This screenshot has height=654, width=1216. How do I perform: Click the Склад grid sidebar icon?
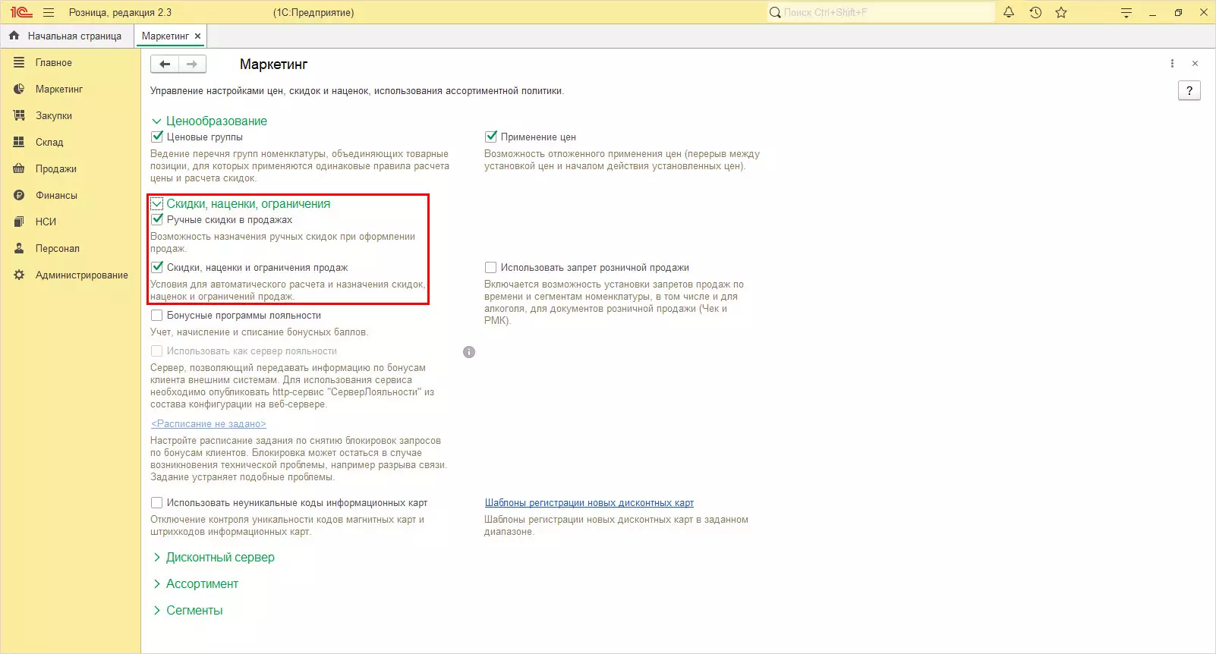pos(19,143)
